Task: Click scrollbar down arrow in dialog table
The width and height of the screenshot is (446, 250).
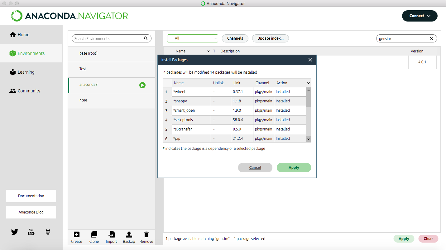Action: (x=309, y=139)
